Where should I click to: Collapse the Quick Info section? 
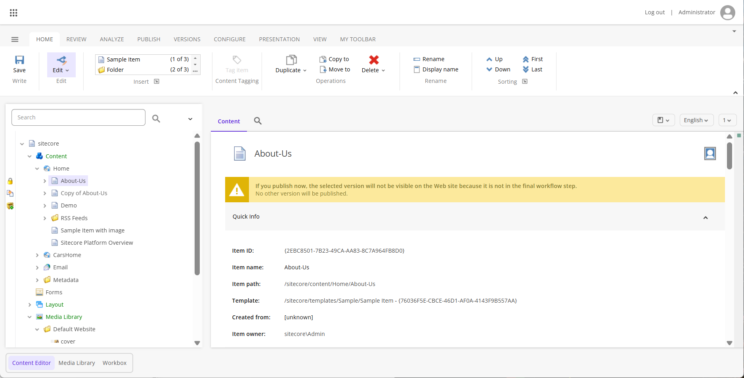pos(706,217)
